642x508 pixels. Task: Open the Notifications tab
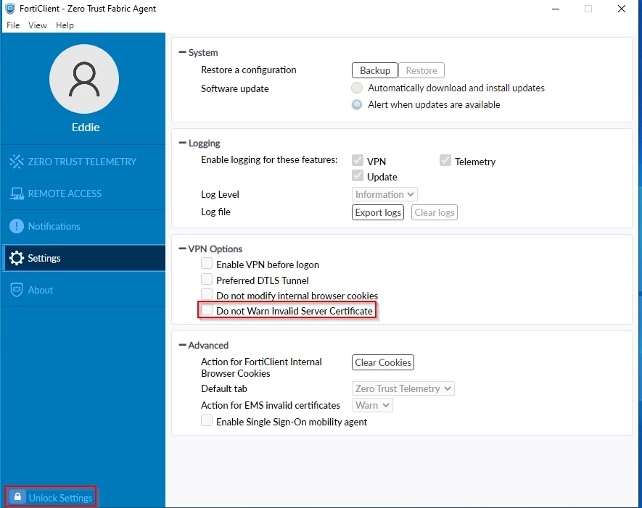point(83,226)
